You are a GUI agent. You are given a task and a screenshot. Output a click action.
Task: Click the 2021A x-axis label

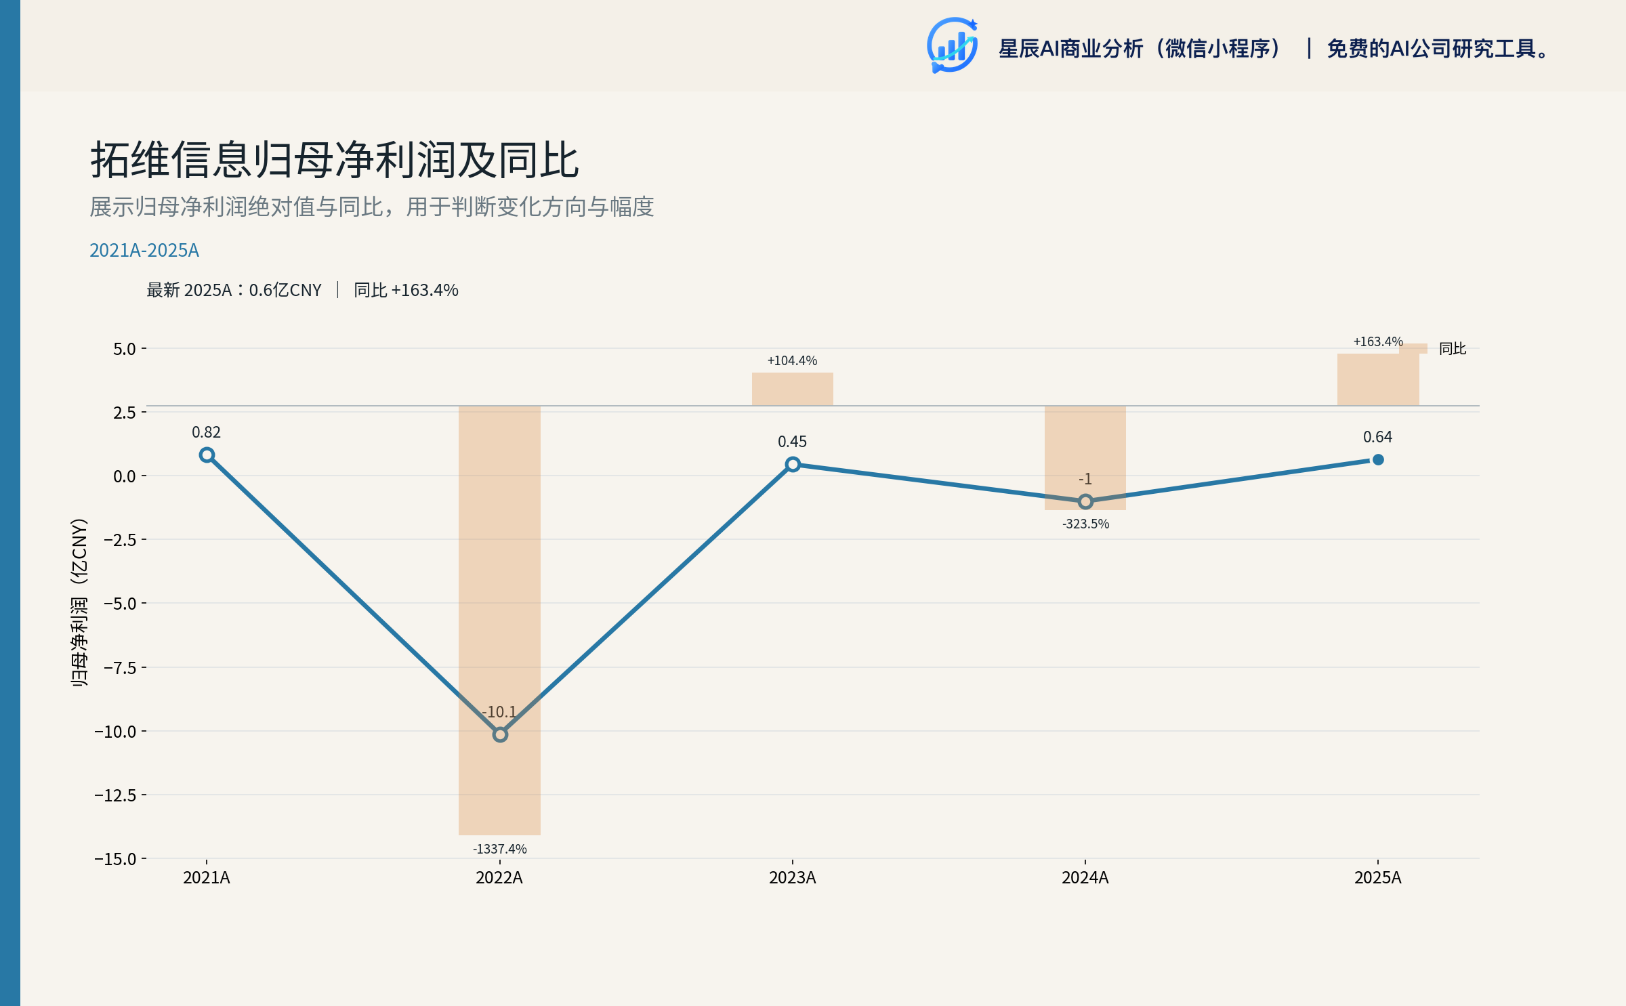pyautogui.click(x=207, y=878)
